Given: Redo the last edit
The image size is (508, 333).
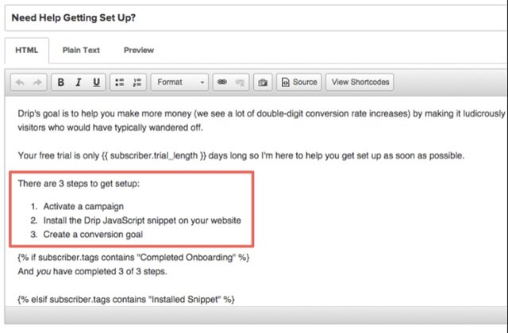Looking at the screenshot, I should coord(37,82).
